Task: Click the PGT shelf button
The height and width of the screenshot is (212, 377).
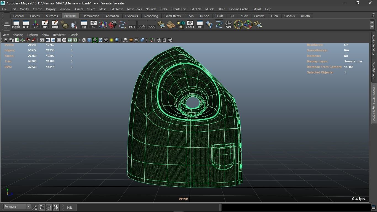Action: coord(132,25)
